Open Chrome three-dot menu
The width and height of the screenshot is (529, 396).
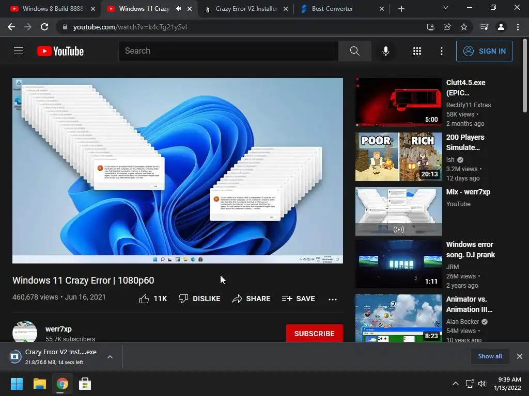coord(518,27)
